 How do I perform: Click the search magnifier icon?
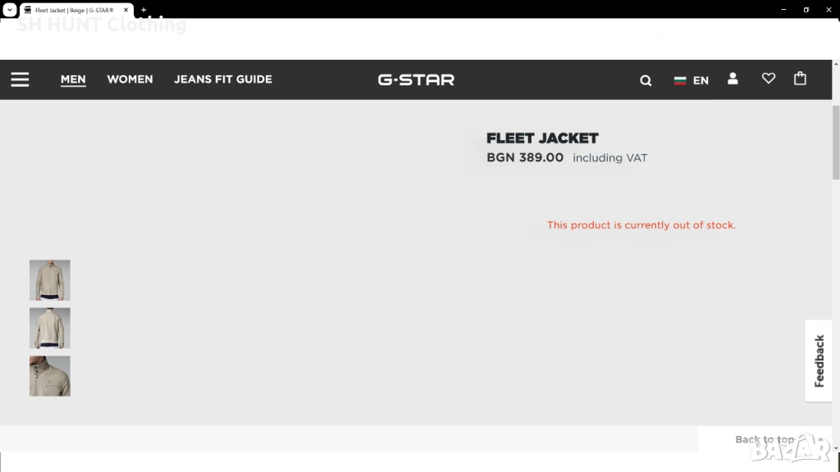[646, 80]
